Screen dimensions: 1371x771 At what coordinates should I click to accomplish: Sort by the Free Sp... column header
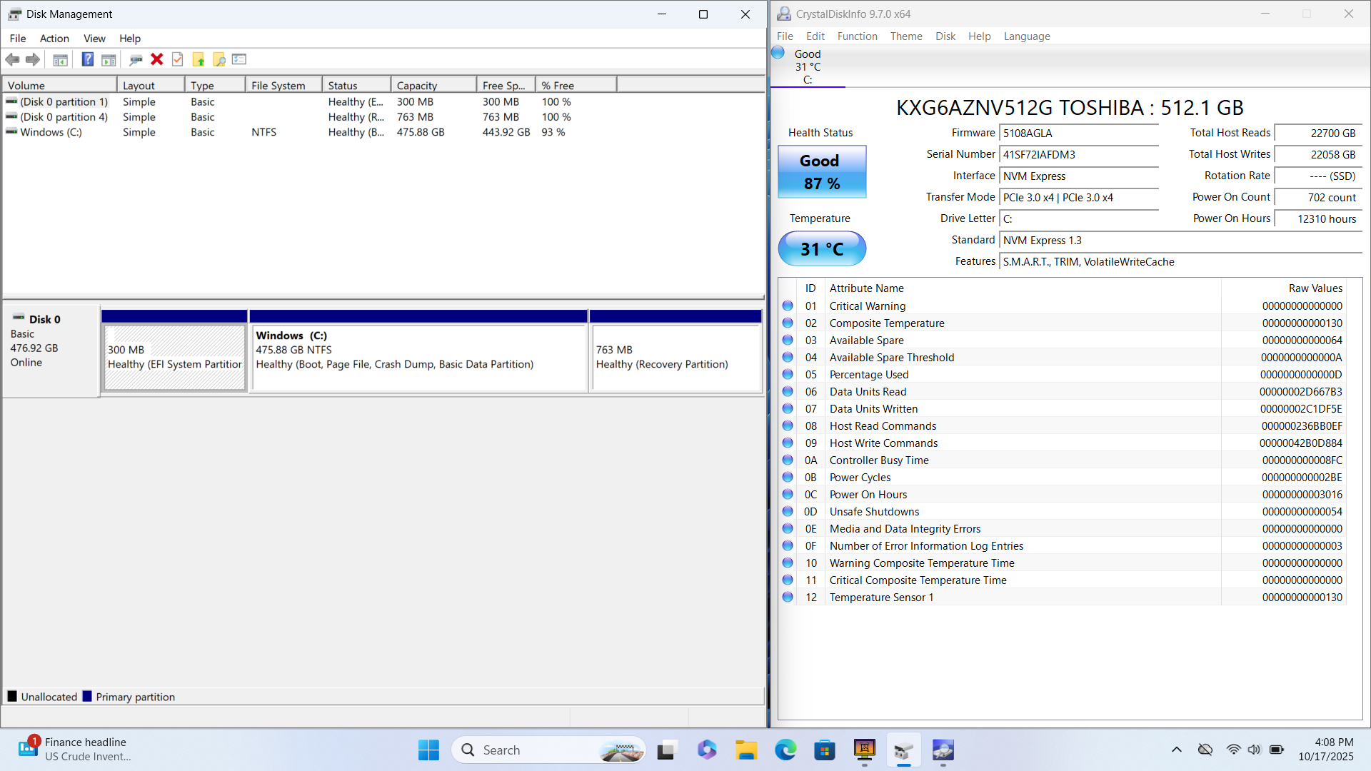pos(504,86)
